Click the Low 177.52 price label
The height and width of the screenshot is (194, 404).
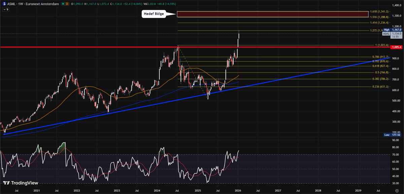[393, 135]
